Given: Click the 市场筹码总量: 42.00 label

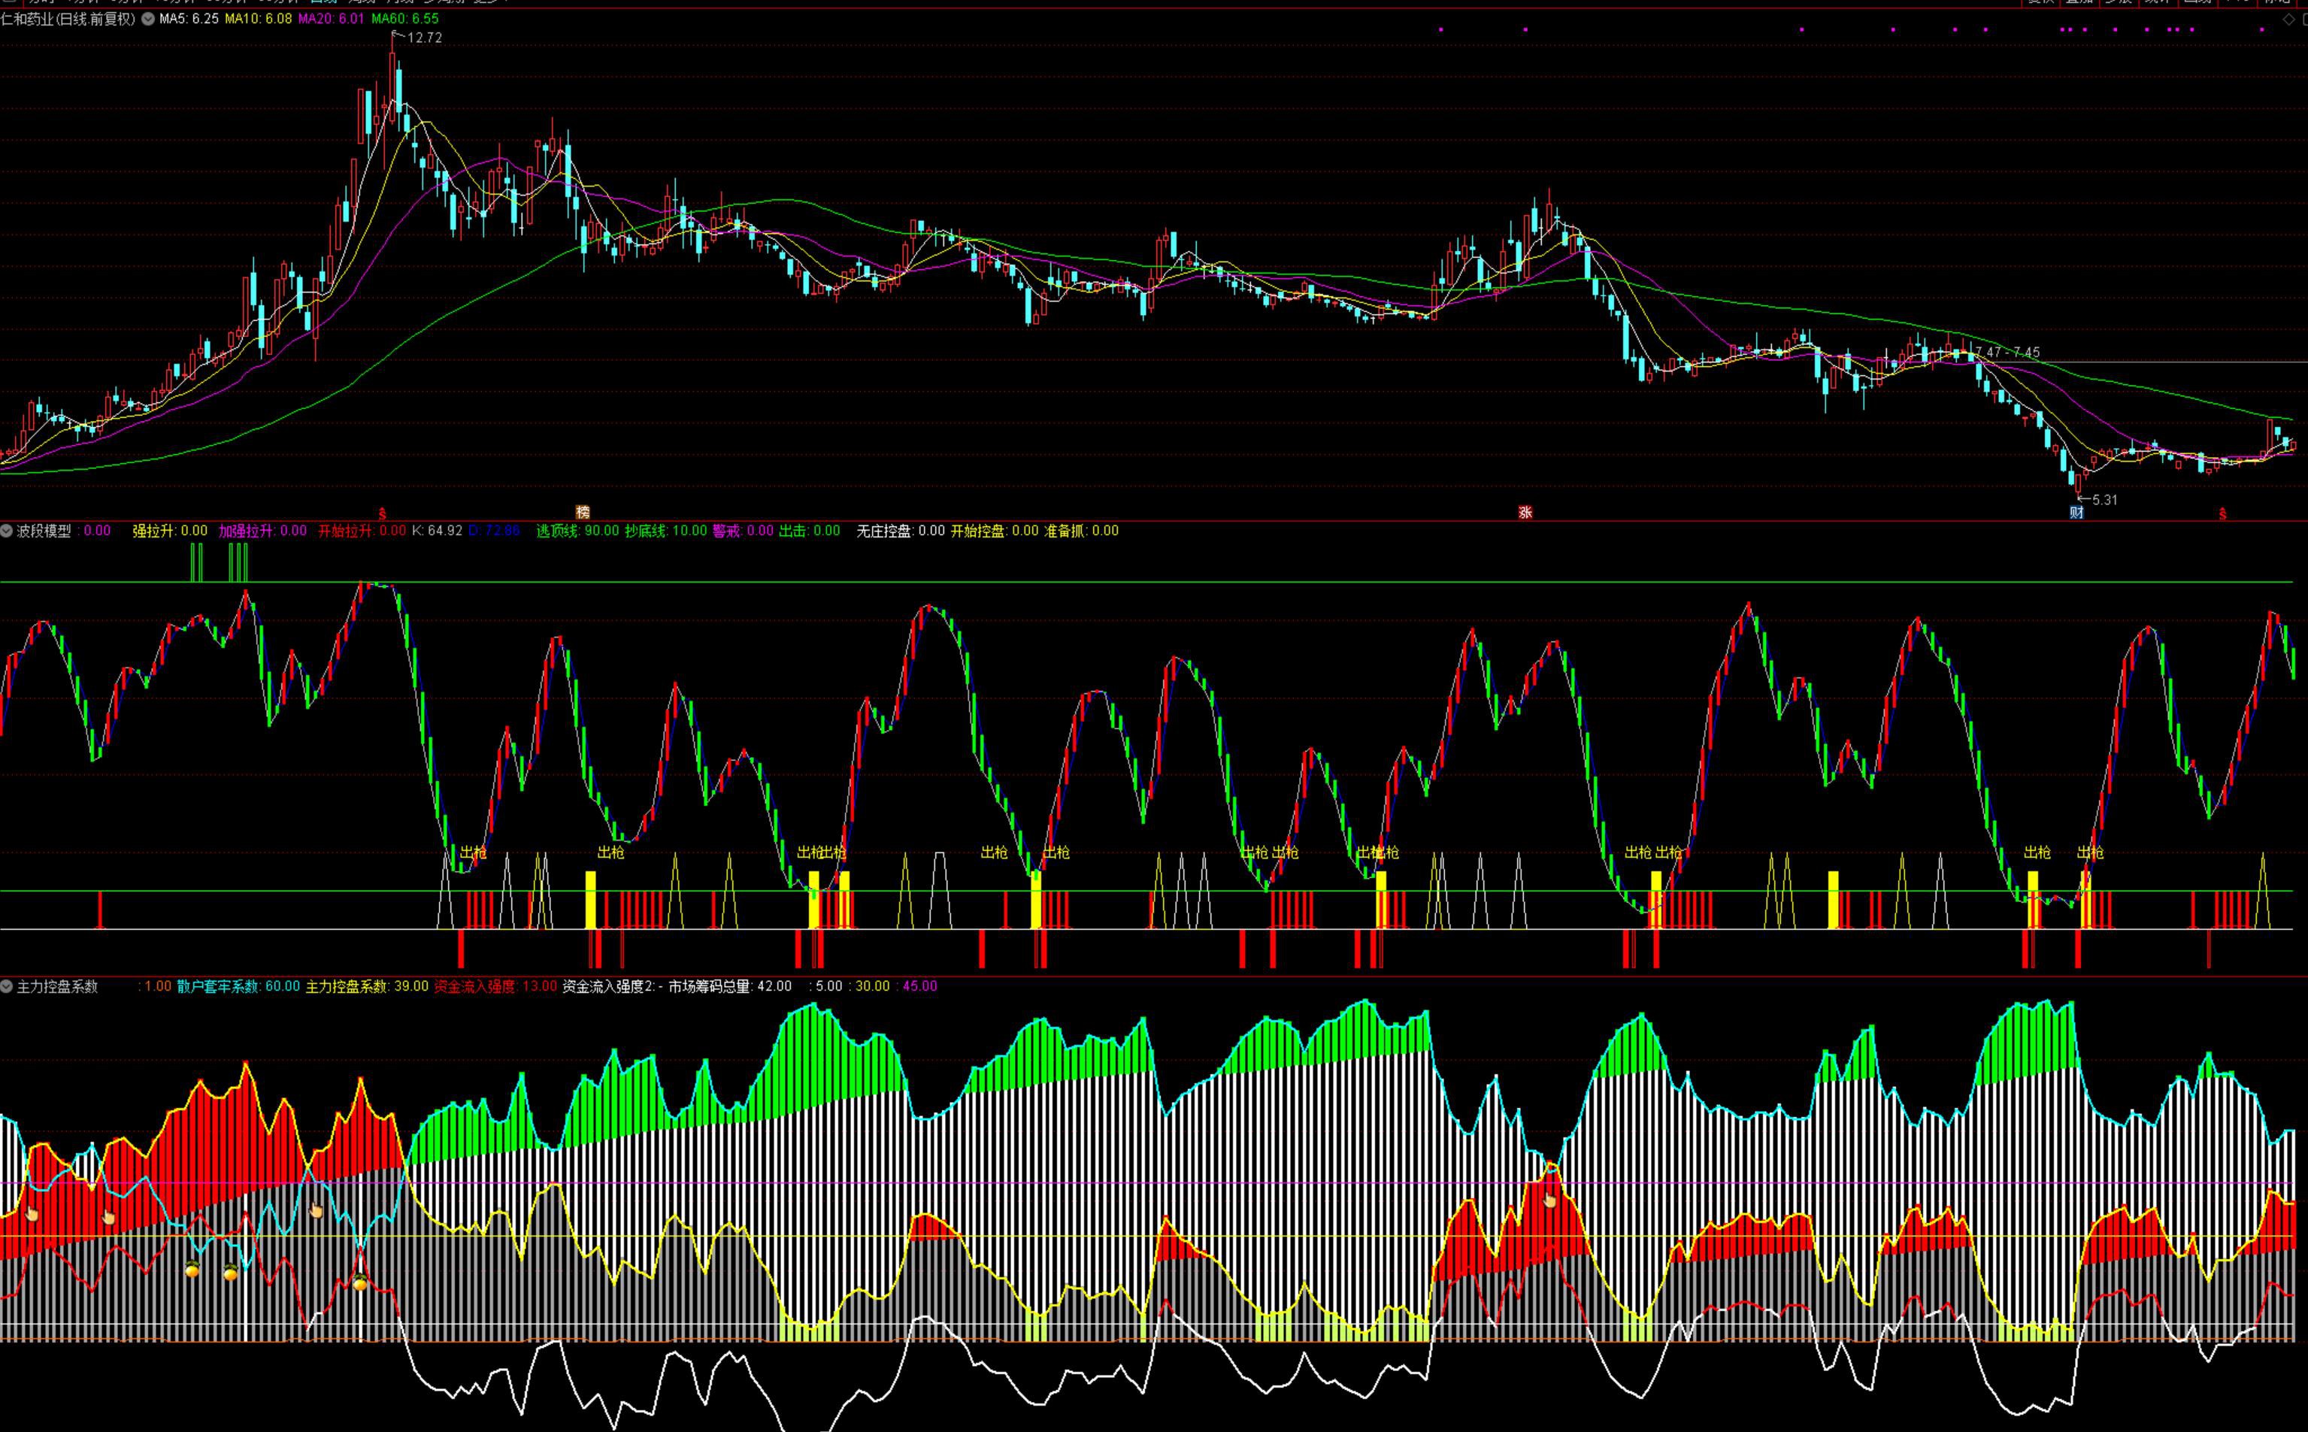Looking at the screenshot, I should [730, 987].
